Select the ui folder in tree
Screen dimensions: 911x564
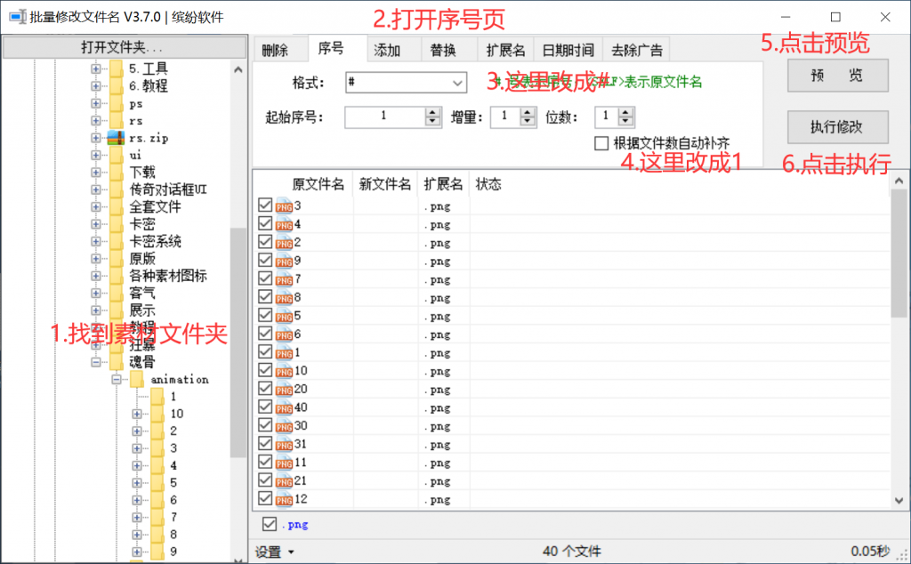(x=135, y=155)
